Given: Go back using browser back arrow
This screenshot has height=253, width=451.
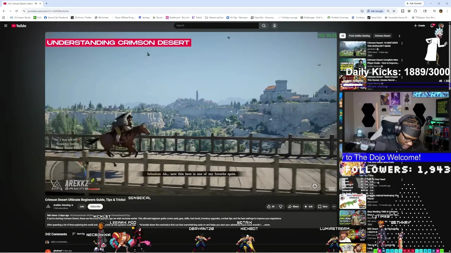Looking at the screenshot, I should 4,11.
